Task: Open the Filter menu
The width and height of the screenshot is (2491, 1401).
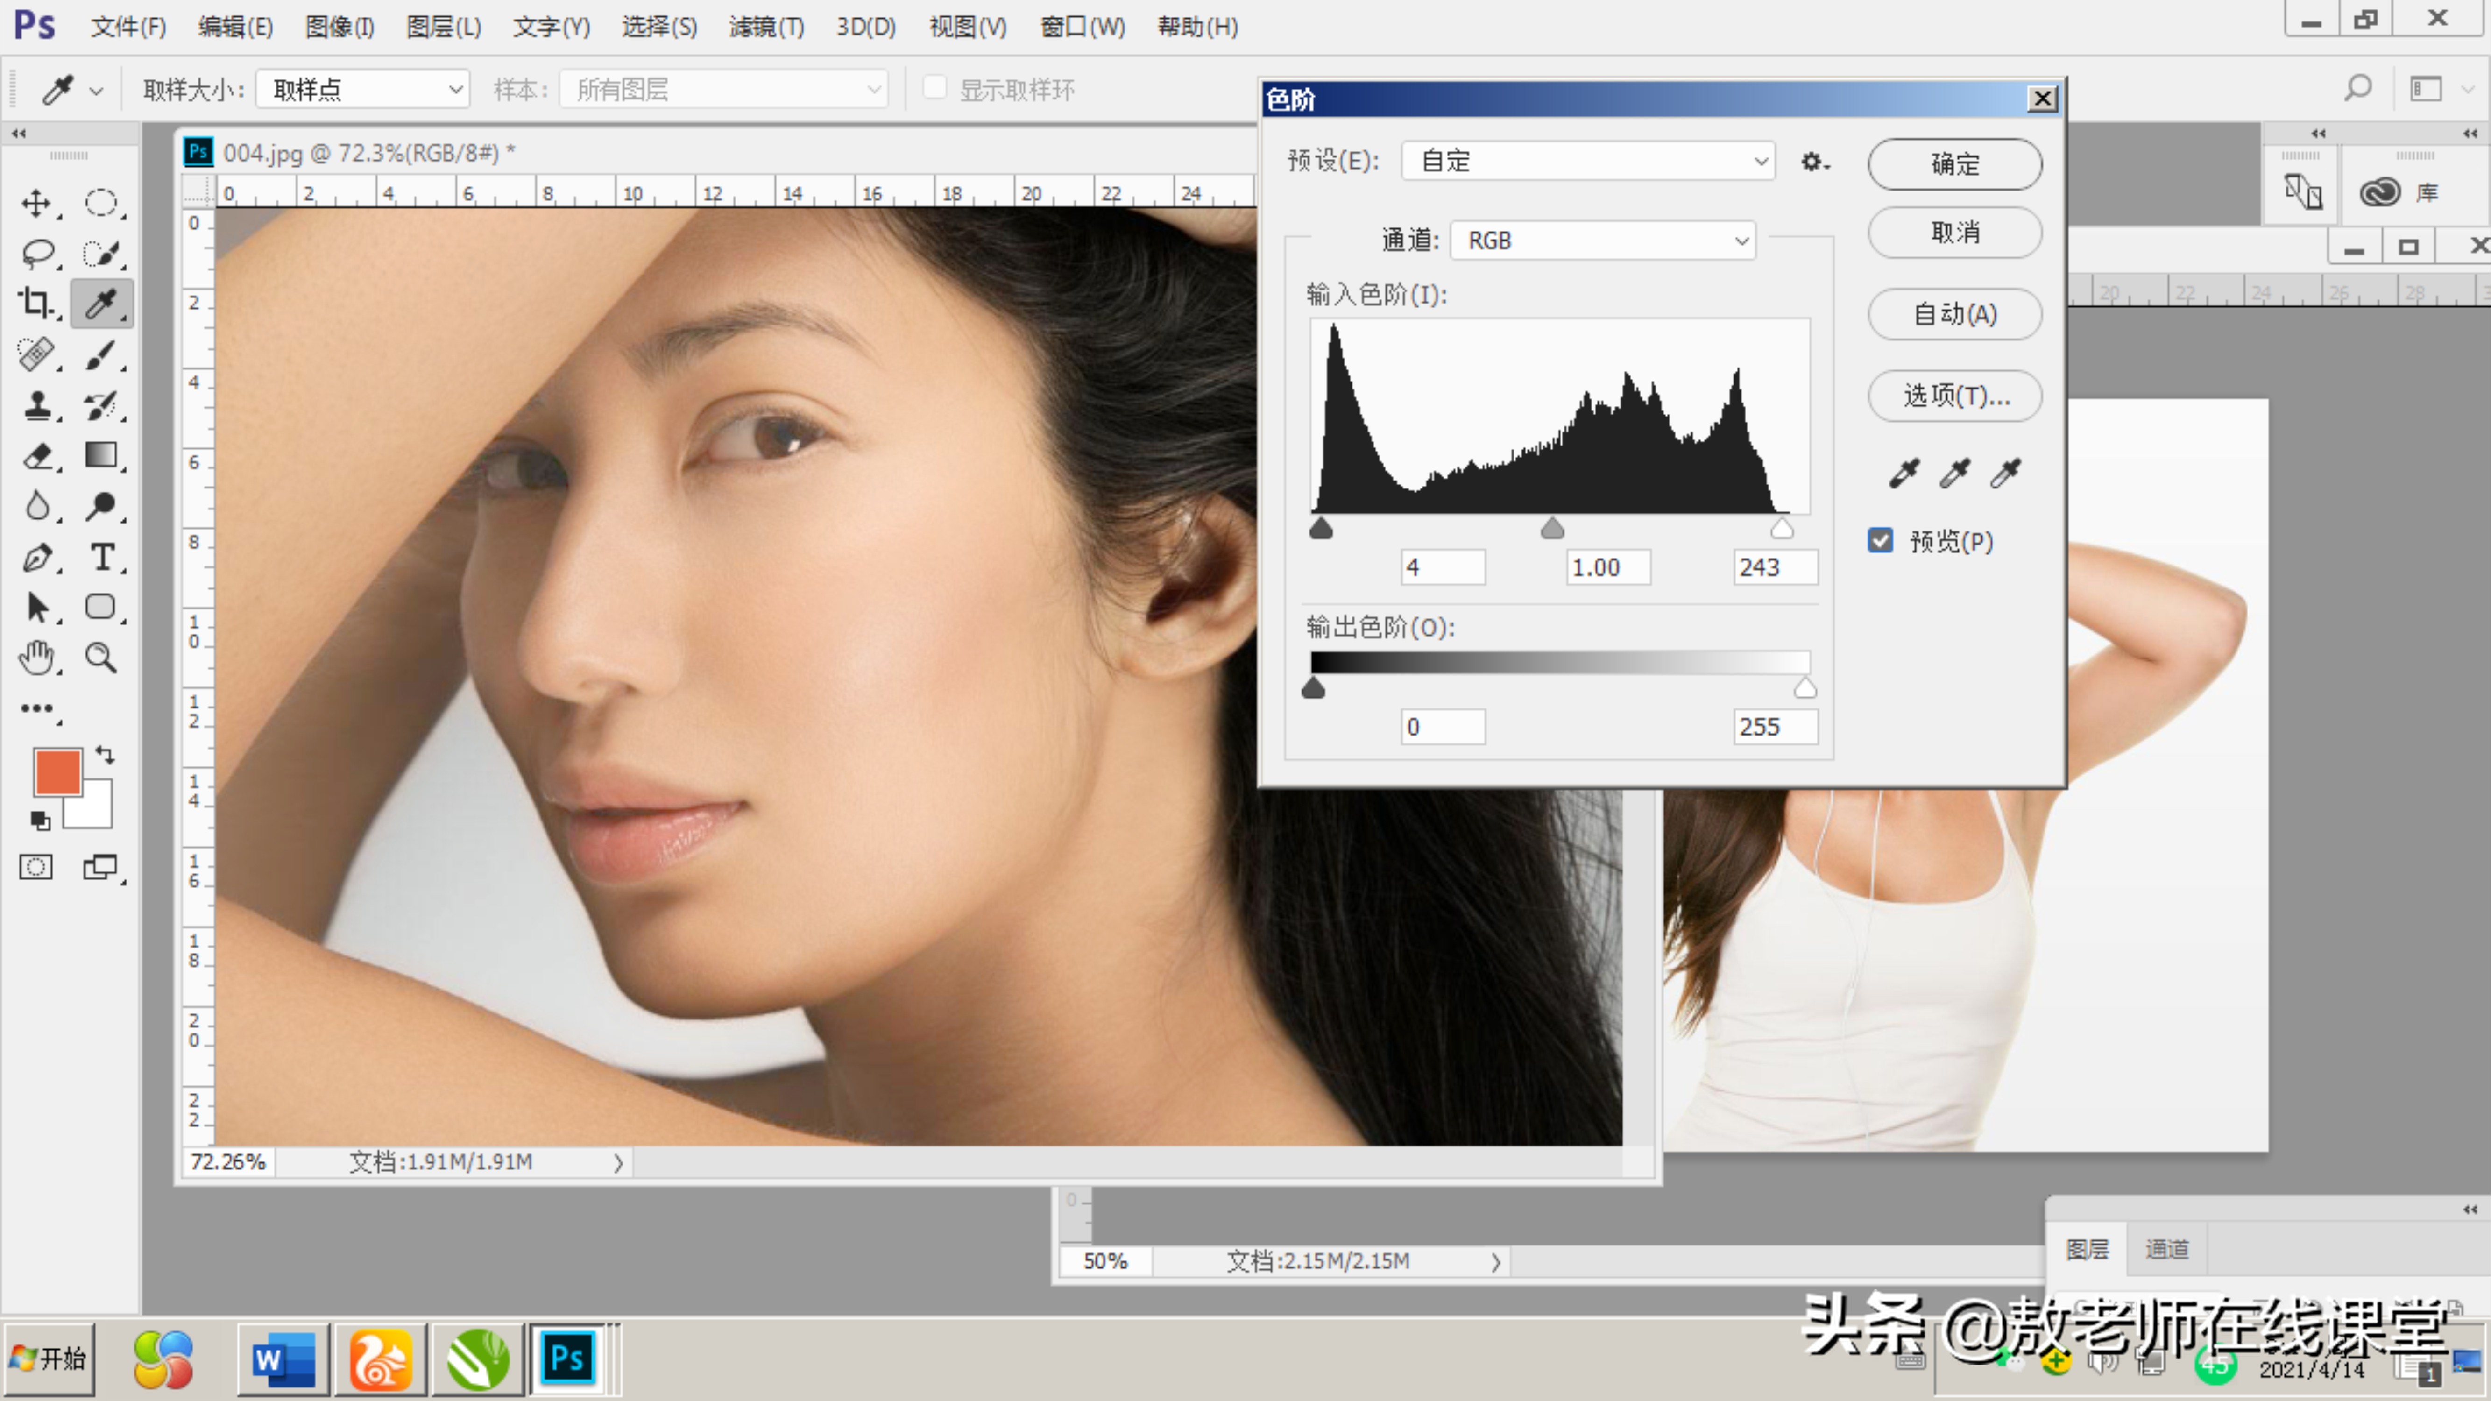Action: tap(766, 26)
